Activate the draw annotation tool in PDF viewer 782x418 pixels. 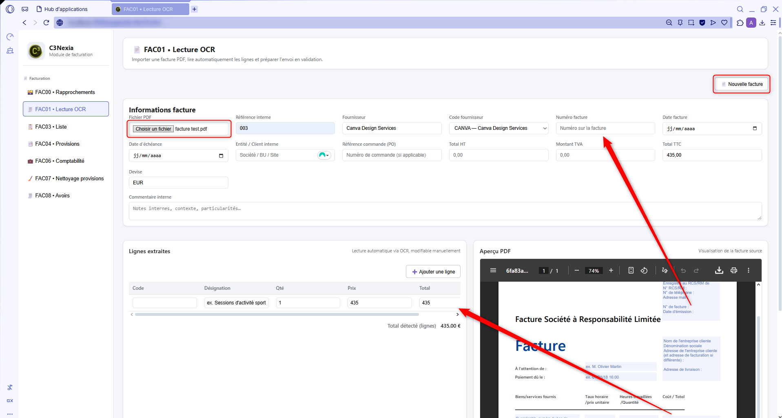[x=665, y=271]
